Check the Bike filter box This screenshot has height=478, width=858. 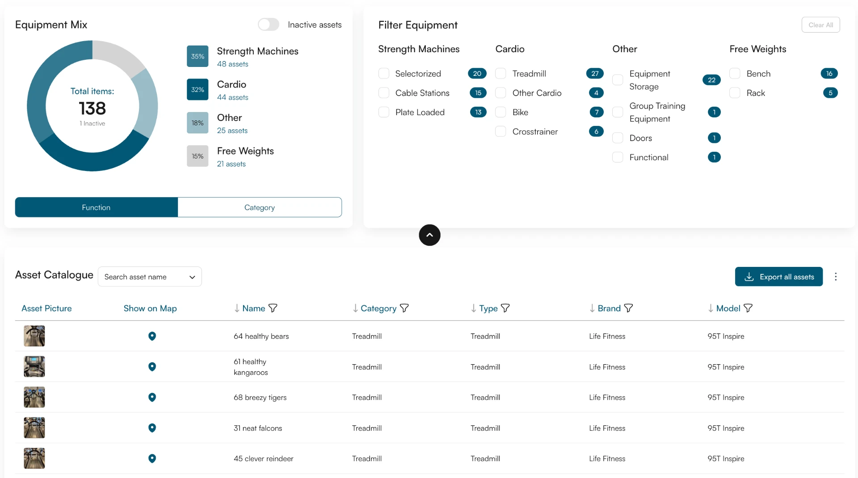pyautogui.click(x=501, y=112)
